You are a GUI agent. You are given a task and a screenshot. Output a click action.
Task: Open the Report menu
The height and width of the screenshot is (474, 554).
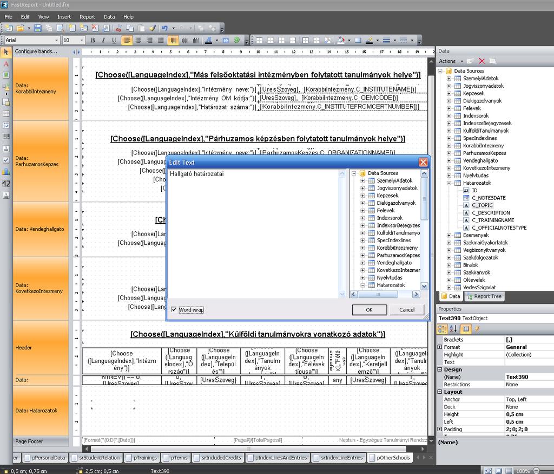87,17
